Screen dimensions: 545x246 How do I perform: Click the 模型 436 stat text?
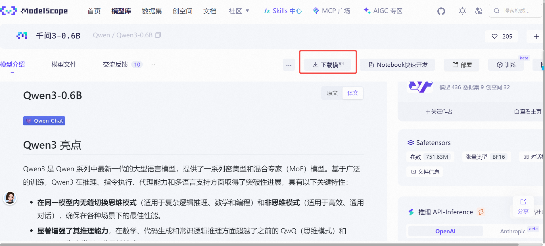pos(450,87)
